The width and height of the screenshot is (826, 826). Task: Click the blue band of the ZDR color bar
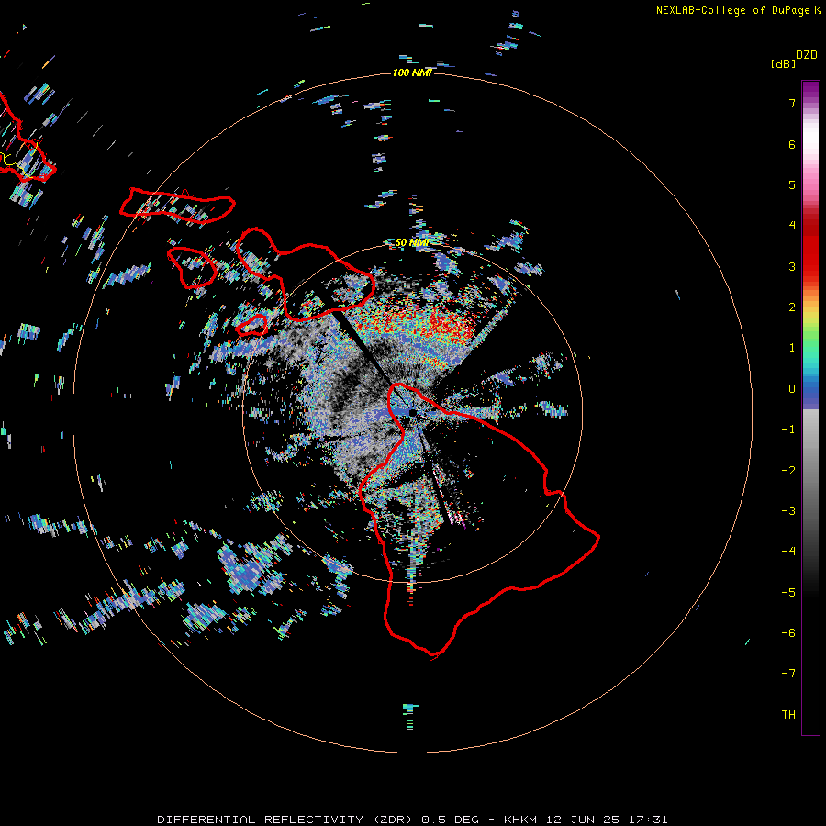point(810,393)
